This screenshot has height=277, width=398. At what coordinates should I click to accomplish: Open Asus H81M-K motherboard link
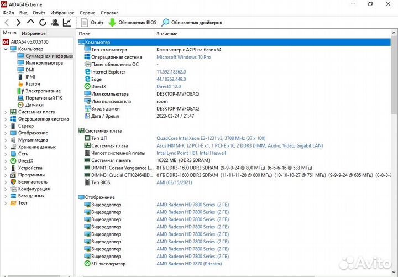(239, 146)
